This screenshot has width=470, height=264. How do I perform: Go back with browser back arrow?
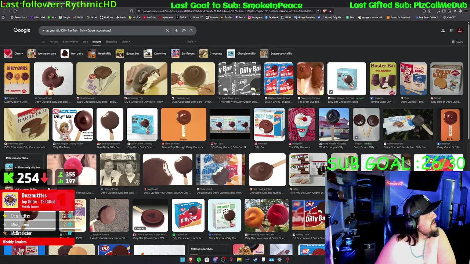4,11
